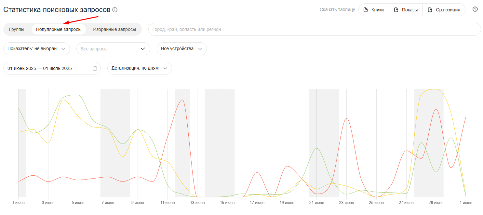Click the red line peak near 12 июня
This screenshot has width=483, height=215.
[x=182, y=100]
